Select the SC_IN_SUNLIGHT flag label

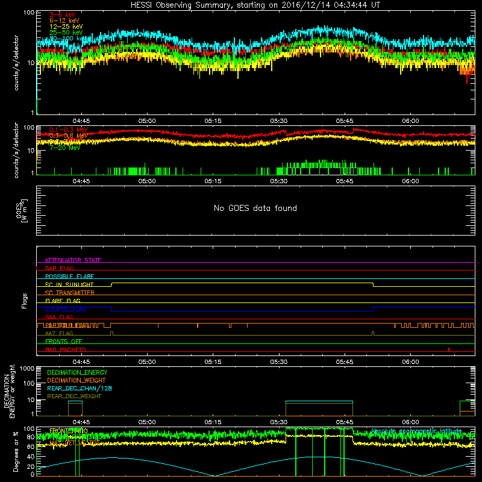point(69,284)
